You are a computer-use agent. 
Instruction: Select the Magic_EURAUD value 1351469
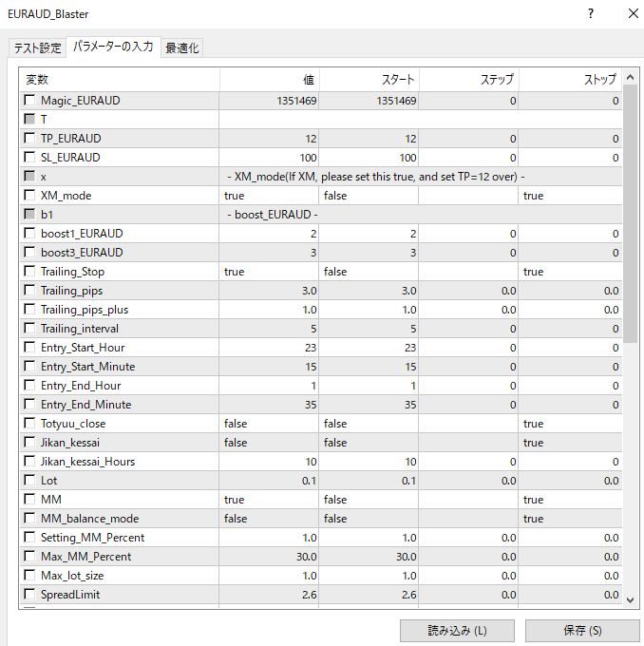pos(269,101)
